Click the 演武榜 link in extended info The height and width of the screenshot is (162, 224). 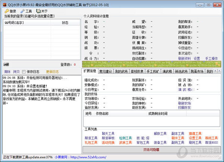coord(185,89)
